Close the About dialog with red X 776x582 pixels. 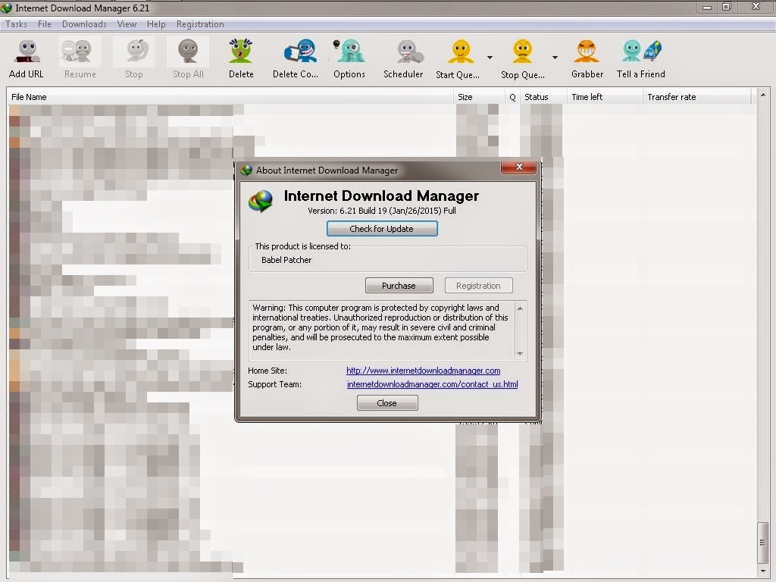518,167
